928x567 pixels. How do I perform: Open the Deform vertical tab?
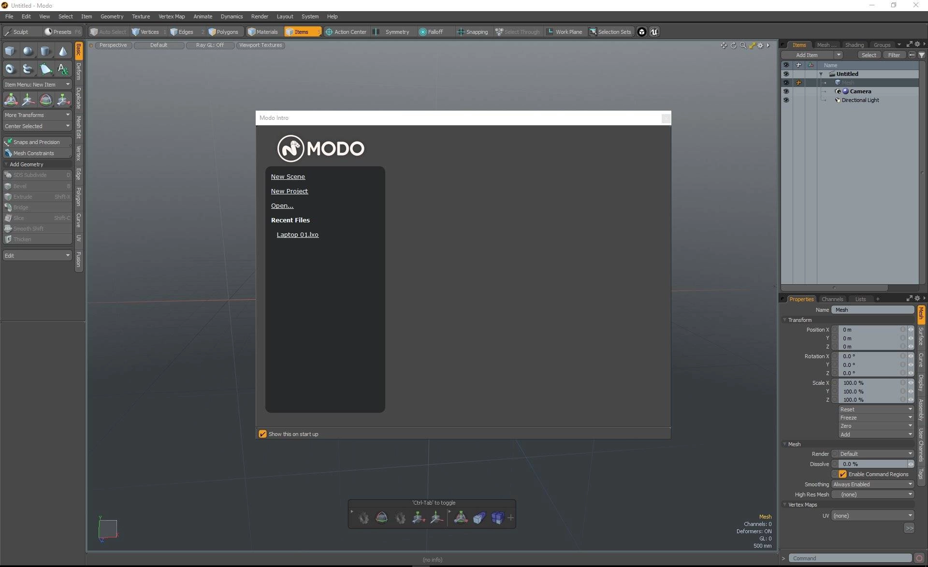(79, 72)
